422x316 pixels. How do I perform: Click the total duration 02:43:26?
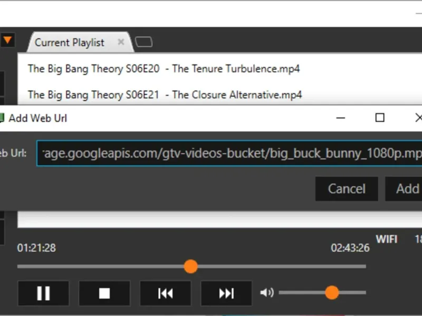pos(350,248)
